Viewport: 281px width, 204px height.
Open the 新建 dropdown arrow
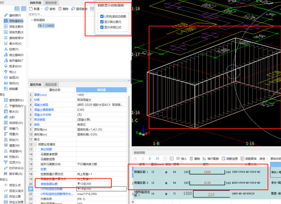click(x=42, y=9)
